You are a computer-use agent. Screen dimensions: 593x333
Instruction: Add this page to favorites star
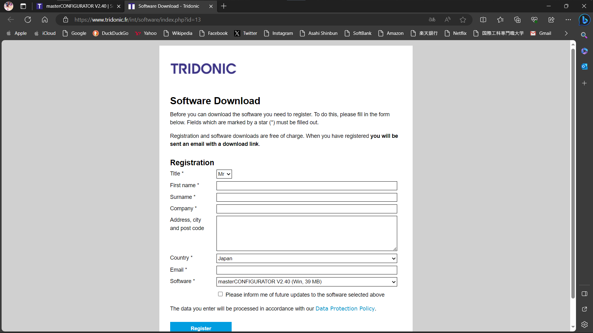(463, 20)
